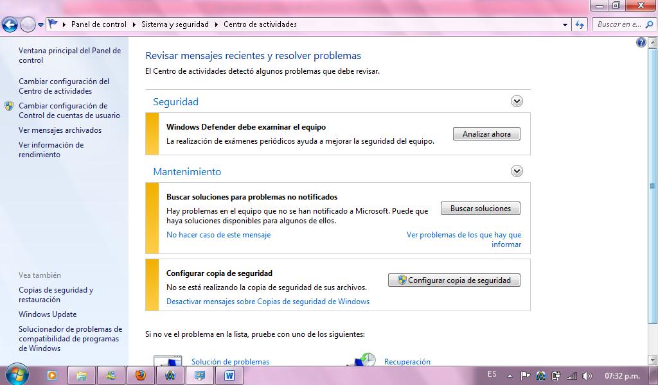Click the Analizar ahora button
This screenshot has width=658, height=385.
click(486, 134)
